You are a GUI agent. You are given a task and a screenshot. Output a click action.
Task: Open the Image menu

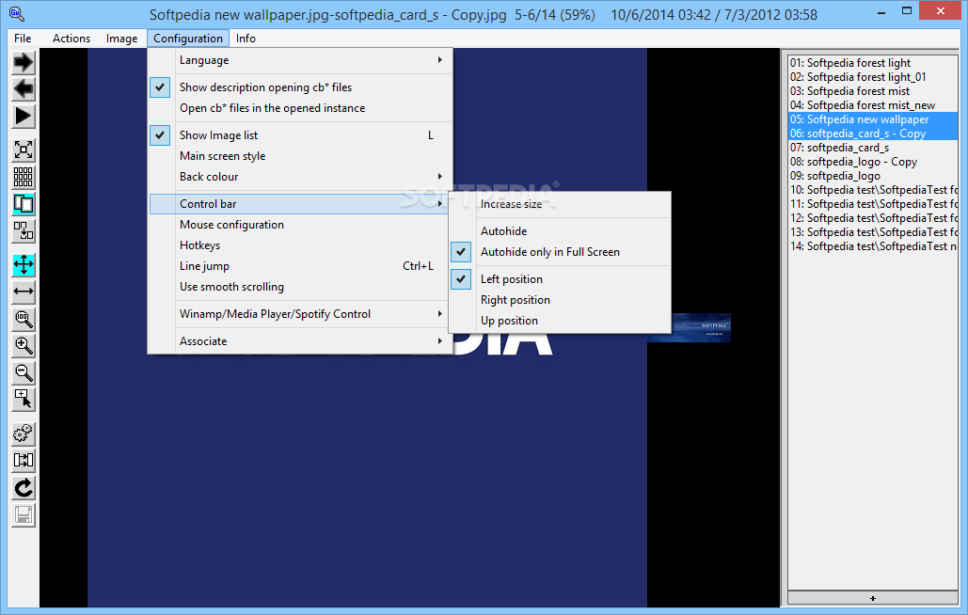coord(121,39)
